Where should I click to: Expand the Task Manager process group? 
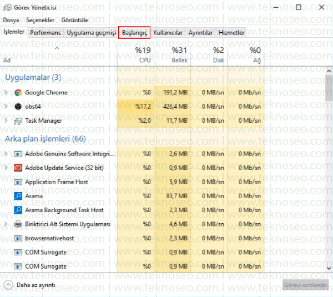pyautogui.click(x=6, y=120)
